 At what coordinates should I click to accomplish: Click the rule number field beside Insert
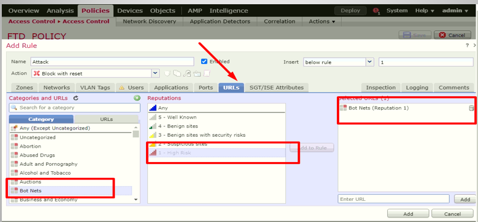(425, 62)
